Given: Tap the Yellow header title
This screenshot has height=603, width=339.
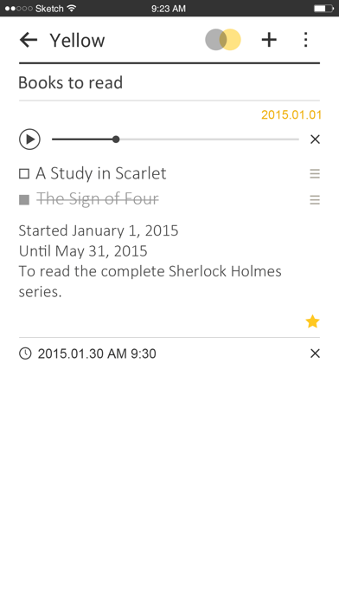Looking at the screenshot, I should click(x=77, y=41).
